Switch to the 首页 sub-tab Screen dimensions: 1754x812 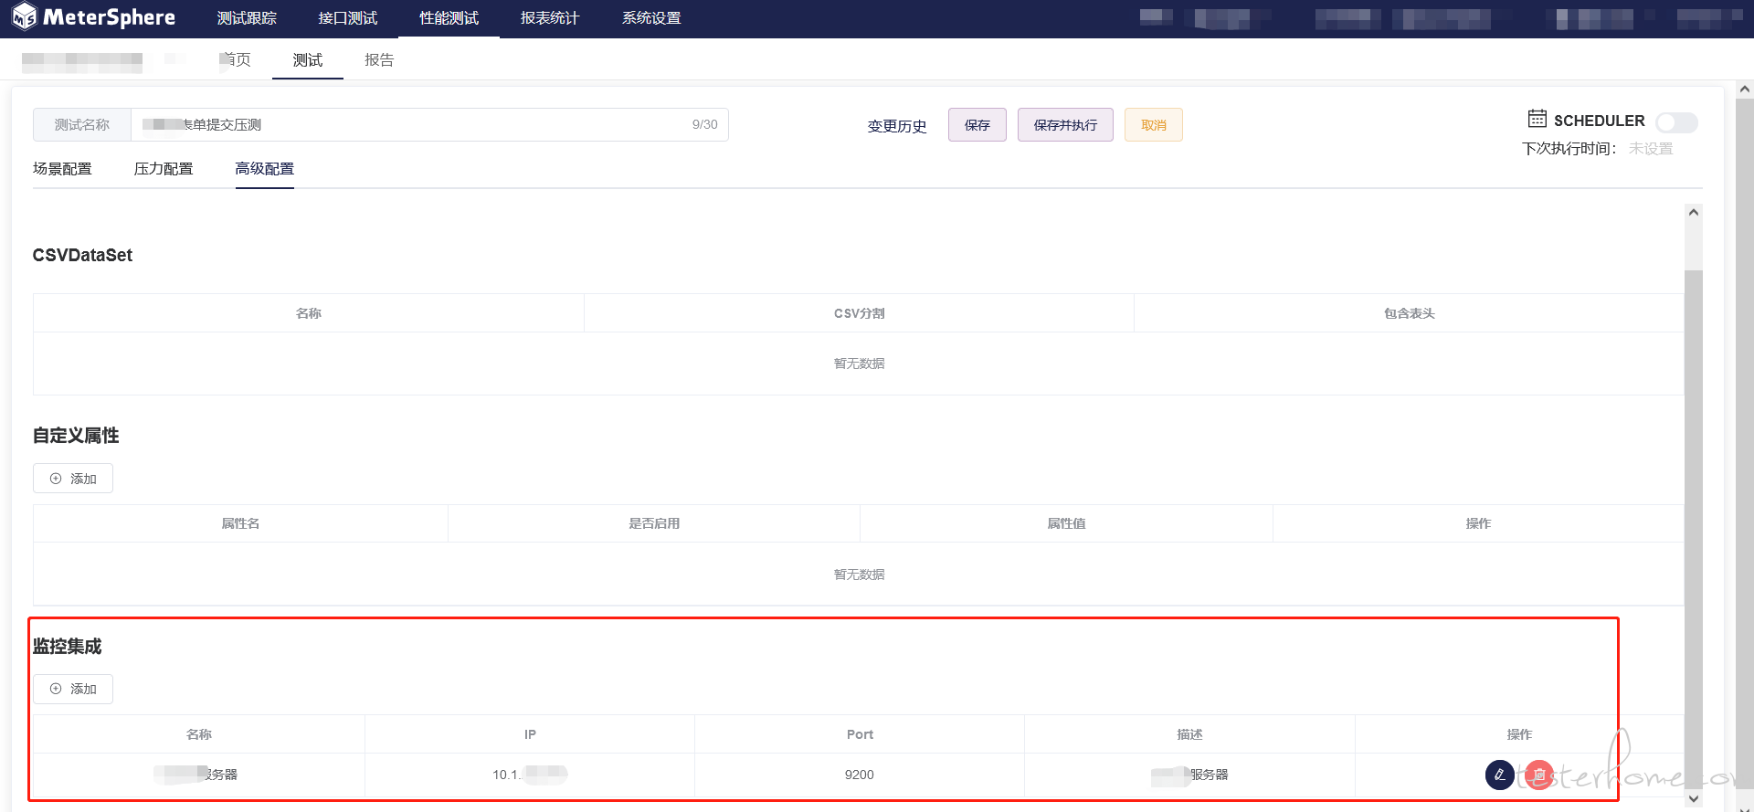coord(236,59)
